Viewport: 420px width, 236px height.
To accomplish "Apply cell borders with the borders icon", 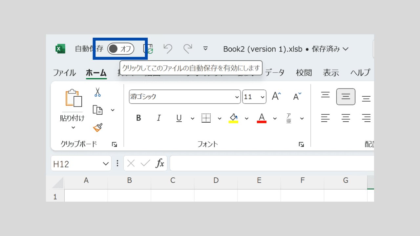I will pos(206,118).
